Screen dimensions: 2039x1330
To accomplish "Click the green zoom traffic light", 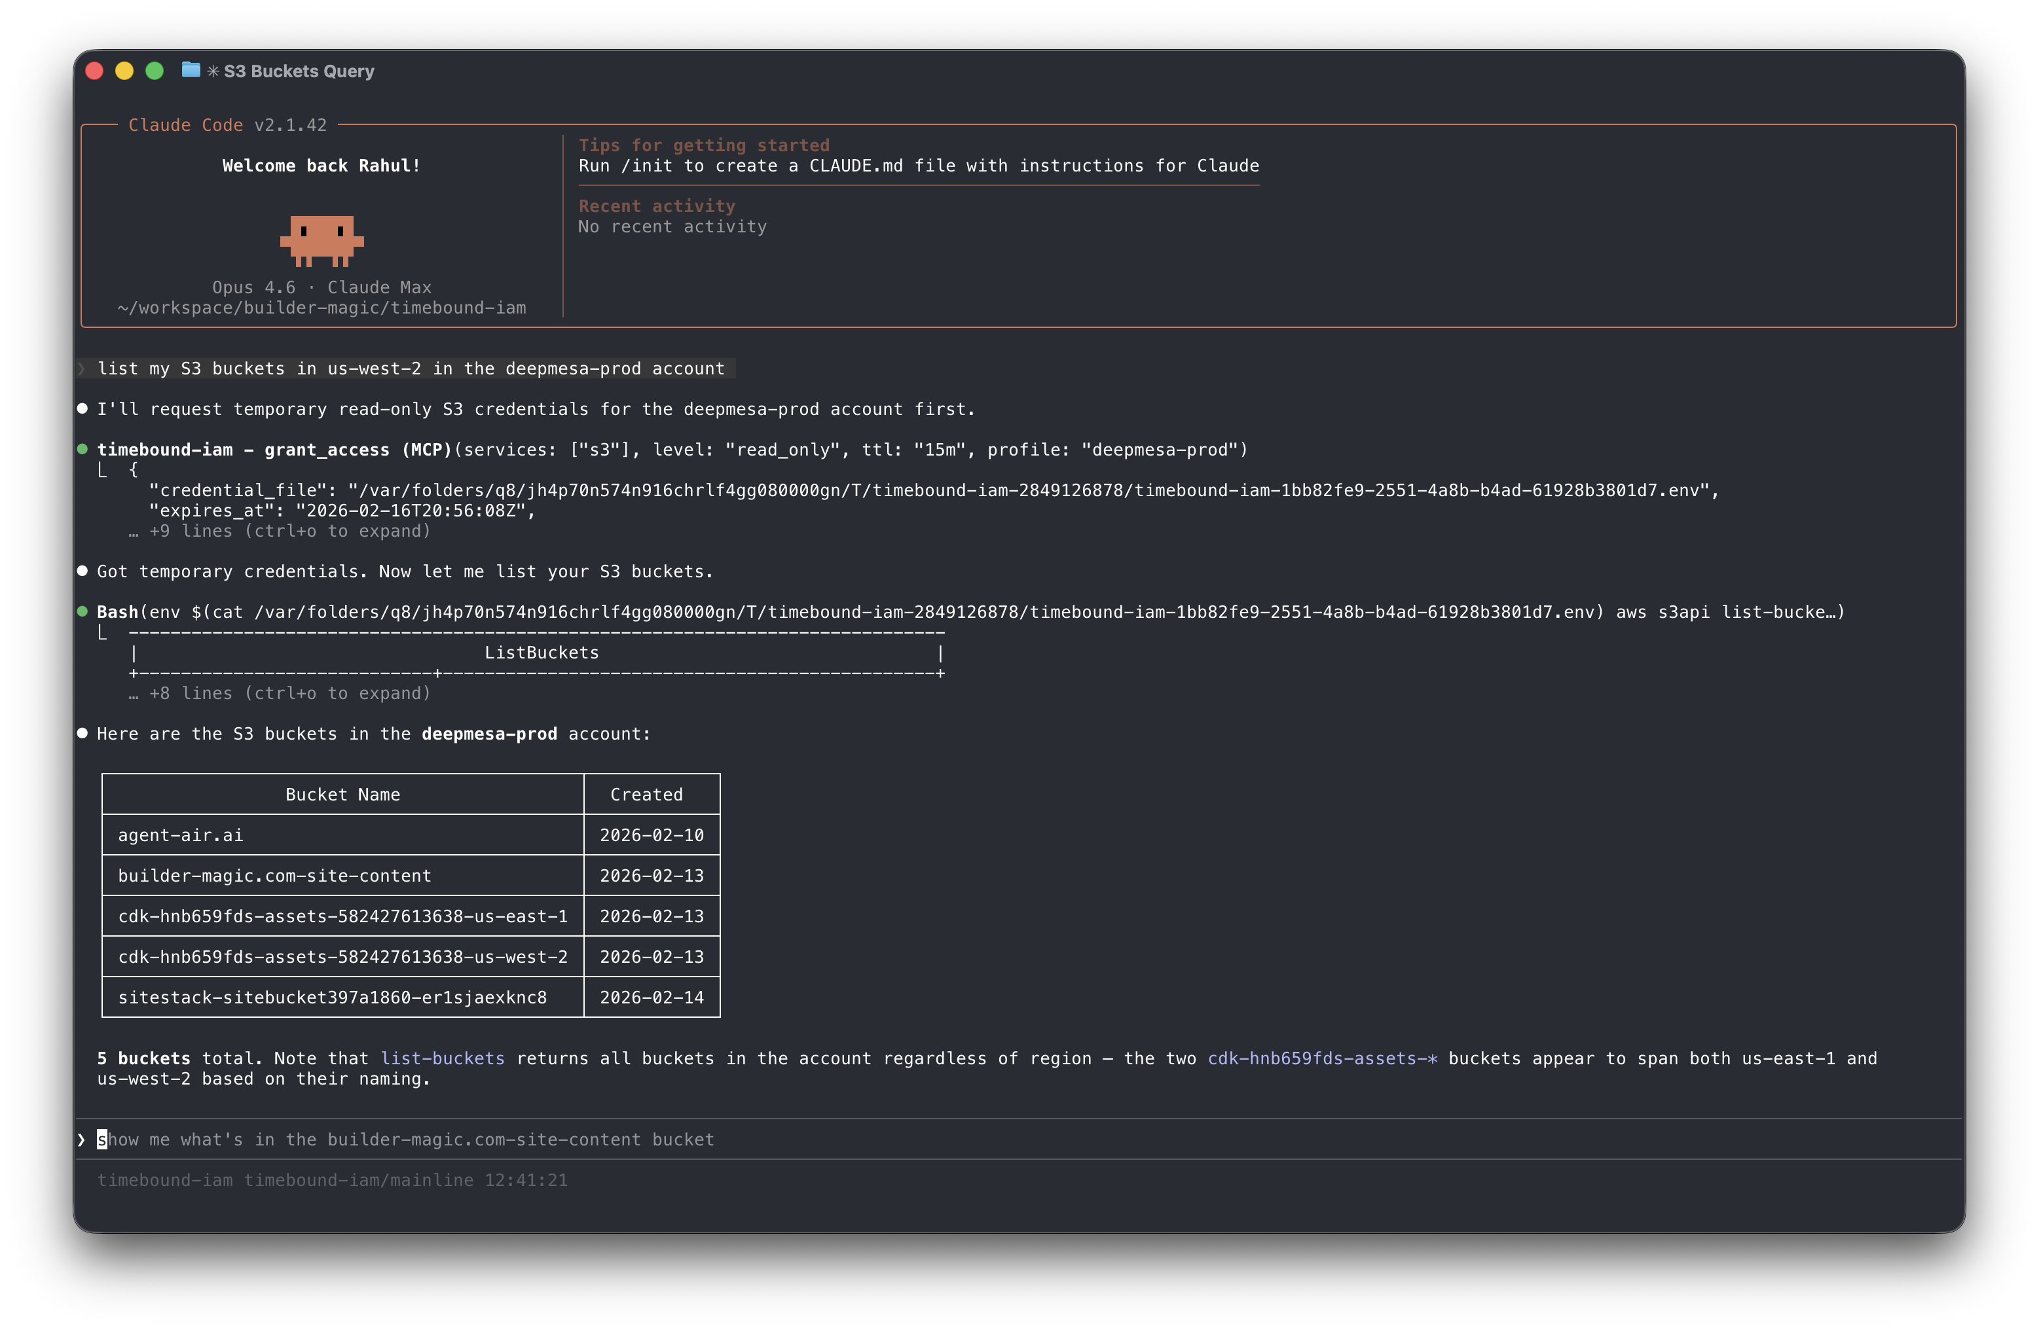I will pos(155,71).
